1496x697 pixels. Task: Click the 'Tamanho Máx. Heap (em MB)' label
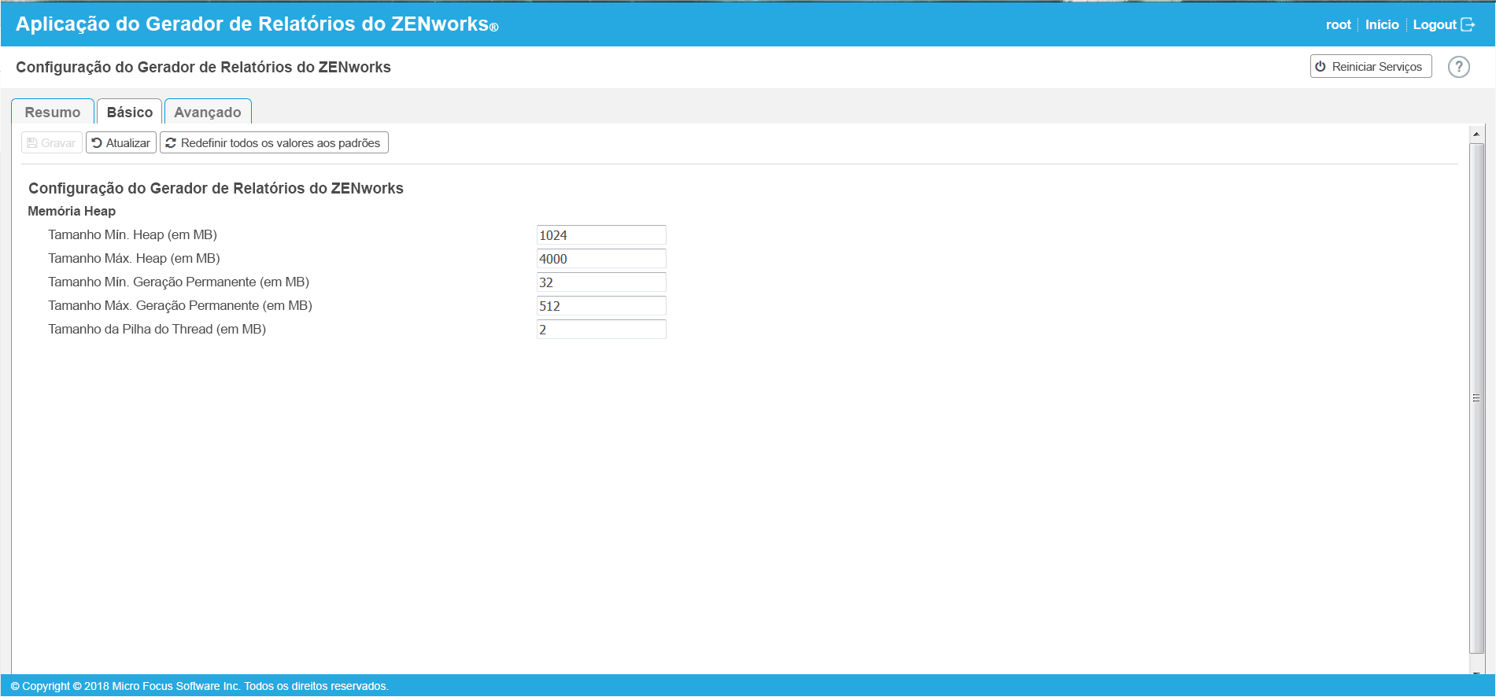(x=134, y=258)
